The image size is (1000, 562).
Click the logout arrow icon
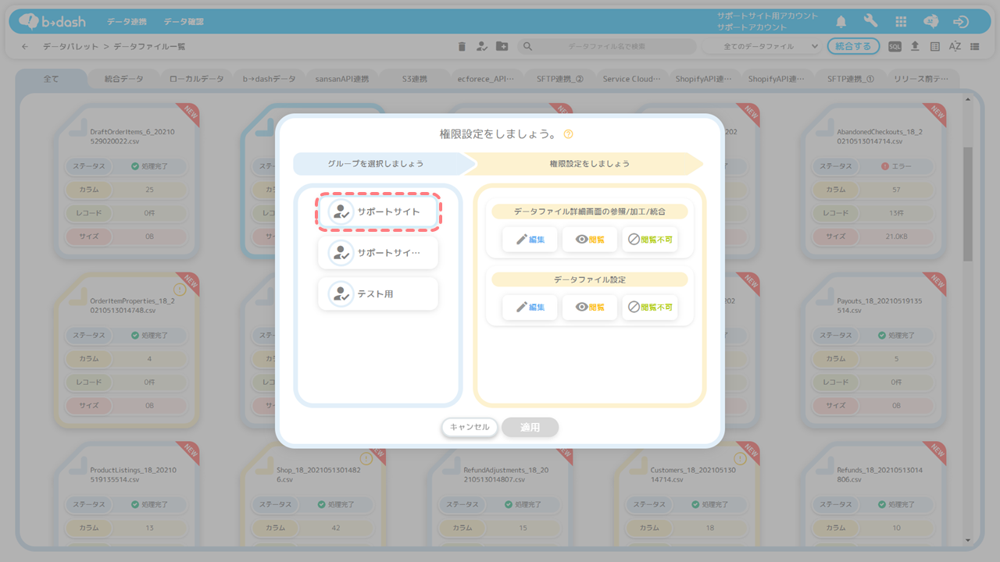click(961, 22)
